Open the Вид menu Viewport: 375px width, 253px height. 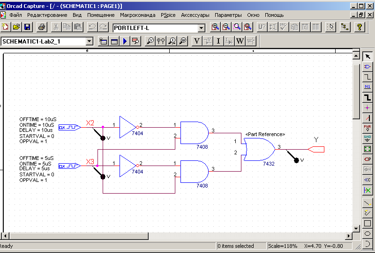[77, 15]
